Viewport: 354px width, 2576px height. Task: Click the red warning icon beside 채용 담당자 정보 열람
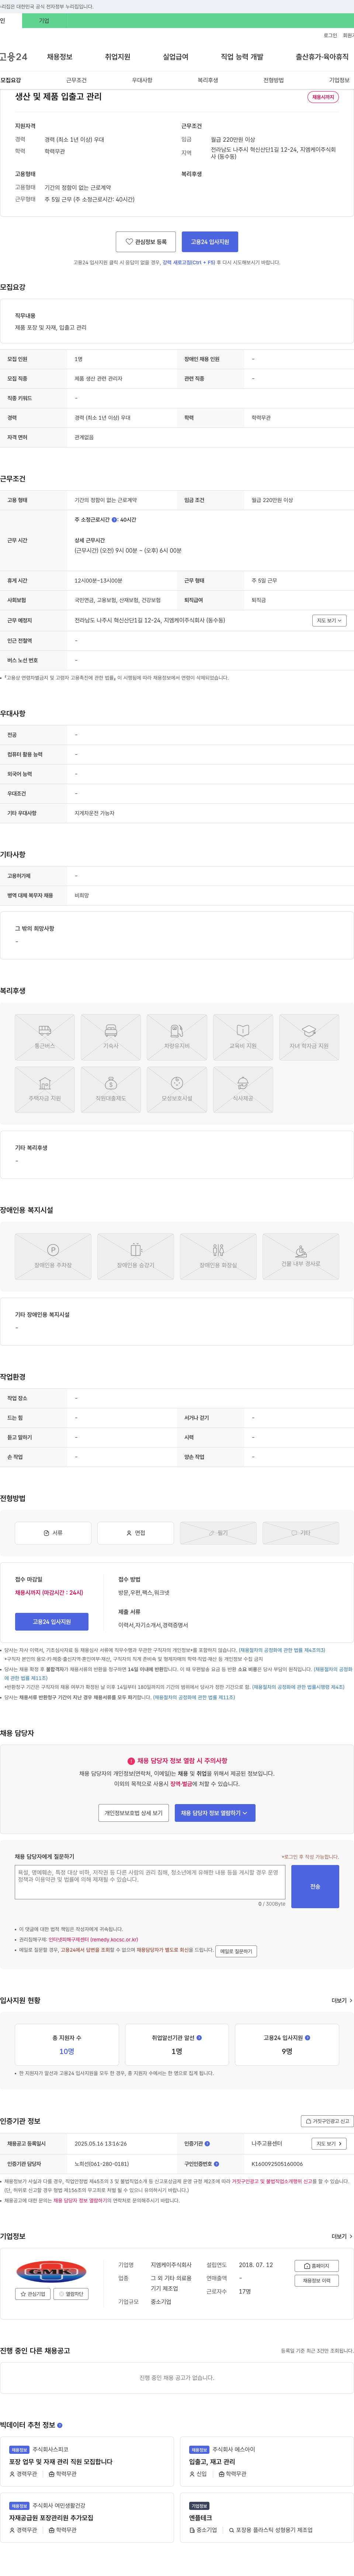coord(131,1761)
